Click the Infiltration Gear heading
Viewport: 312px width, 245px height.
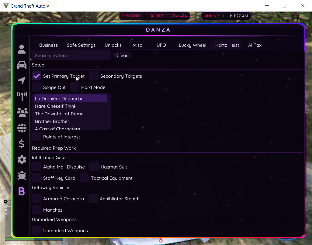[49, 157]
